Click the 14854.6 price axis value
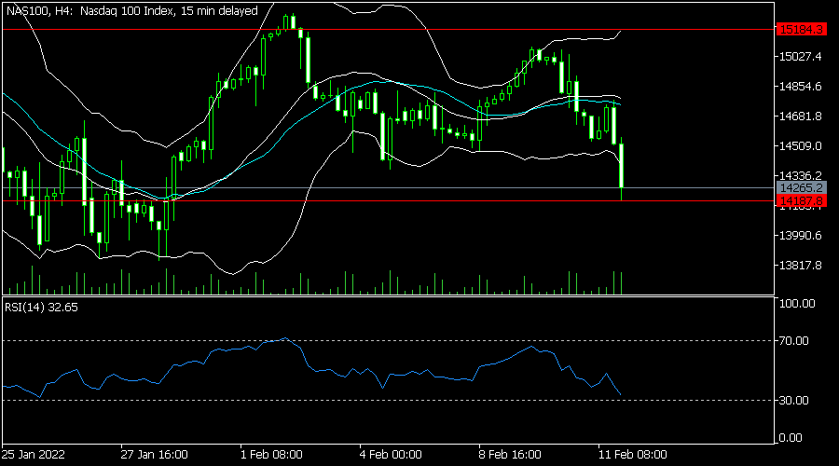 800,87
